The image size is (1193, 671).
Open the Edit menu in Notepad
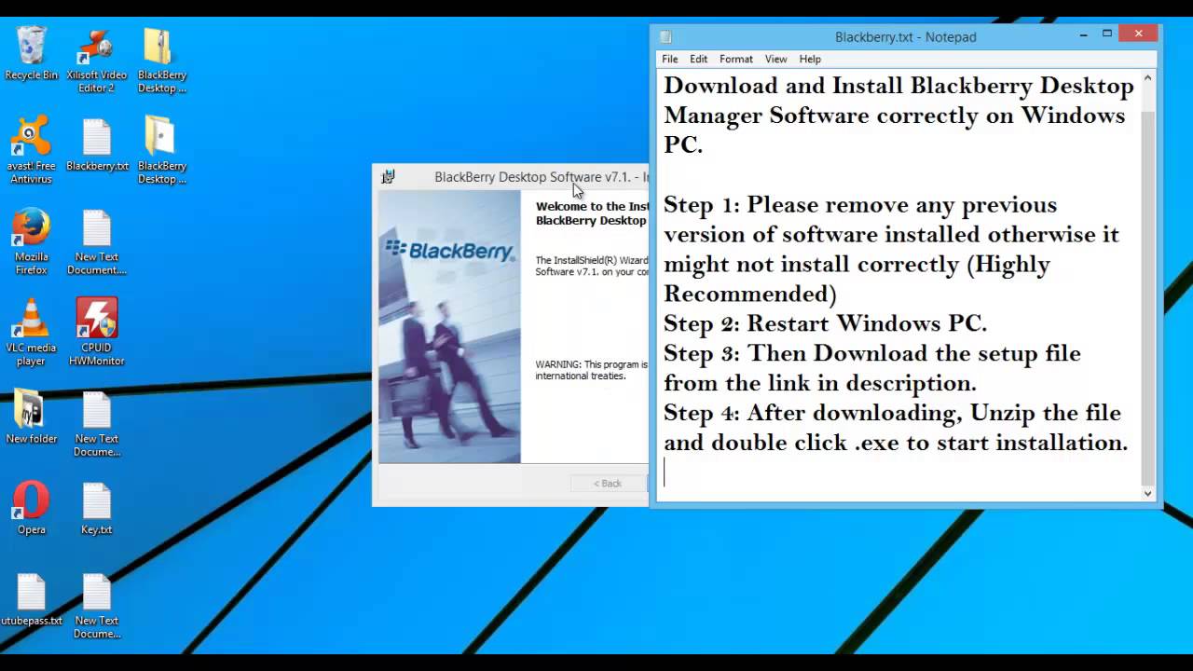(x=698, y=59)
